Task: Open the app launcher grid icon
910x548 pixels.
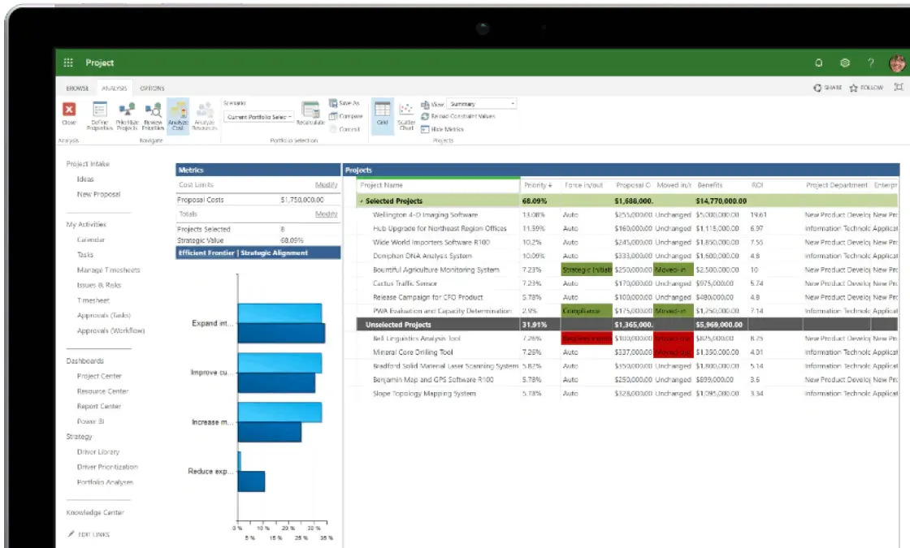Action: click(68, 63)
